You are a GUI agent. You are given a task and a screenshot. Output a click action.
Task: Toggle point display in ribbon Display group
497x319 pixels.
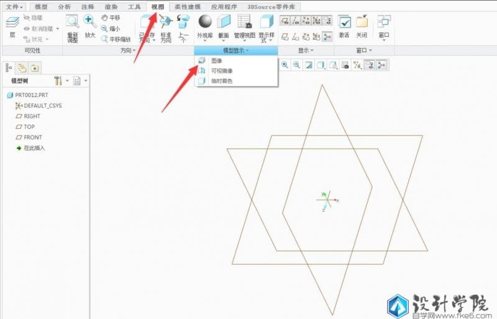tap(306, 21)
